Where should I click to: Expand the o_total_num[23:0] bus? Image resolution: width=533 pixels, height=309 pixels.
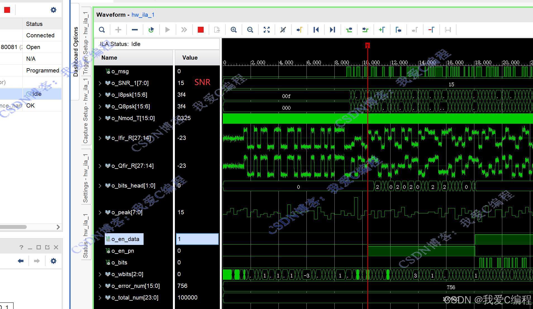(100, 298)
